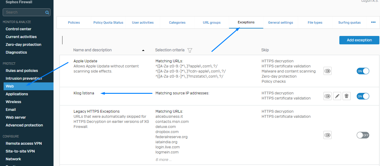This screenshot has height=166, width=380.
Task: Click the Klog İstisna exception name
Action: [84, 93]
